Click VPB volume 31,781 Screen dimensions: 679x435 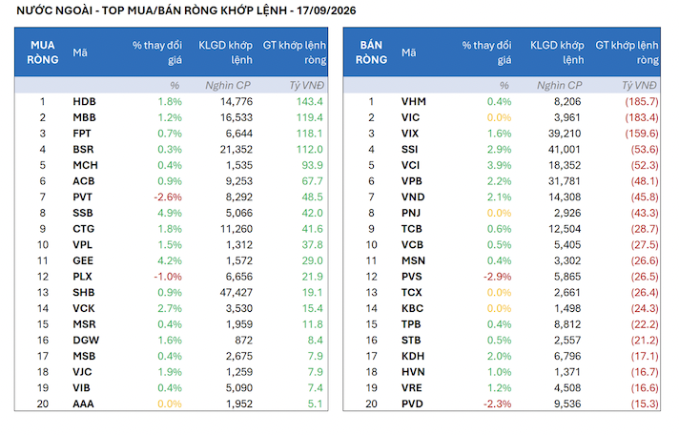(565, 181)
